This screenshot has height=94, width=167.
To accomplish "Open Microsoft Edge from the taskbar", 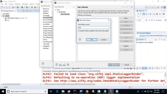I will pos(57,91).
